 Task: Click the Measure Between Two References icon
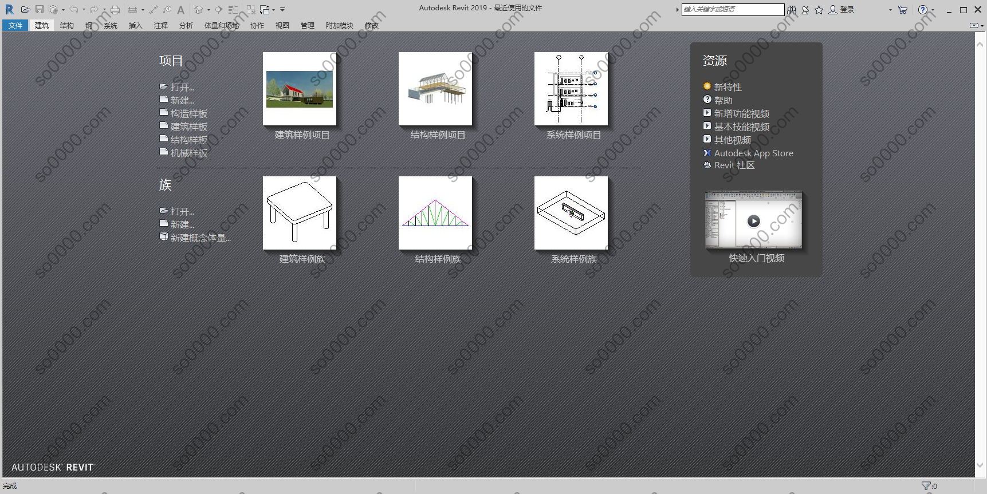(132, 10)
